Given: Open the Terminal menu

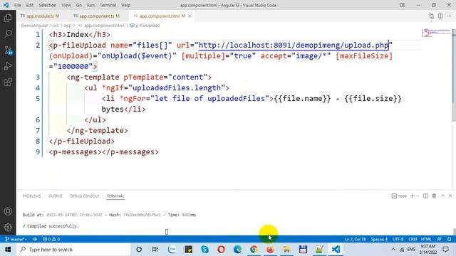Looking at the screenshot, I should point(108,5).
